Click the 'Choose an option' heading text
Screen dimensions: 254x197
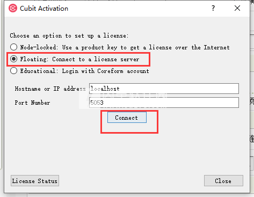point(69,35)
